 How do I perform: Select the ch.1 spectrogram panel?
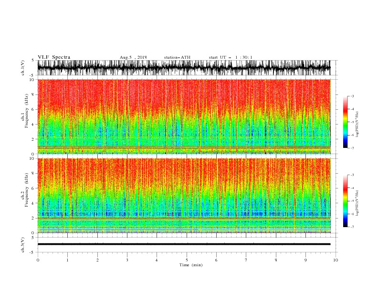click(184, 116)
